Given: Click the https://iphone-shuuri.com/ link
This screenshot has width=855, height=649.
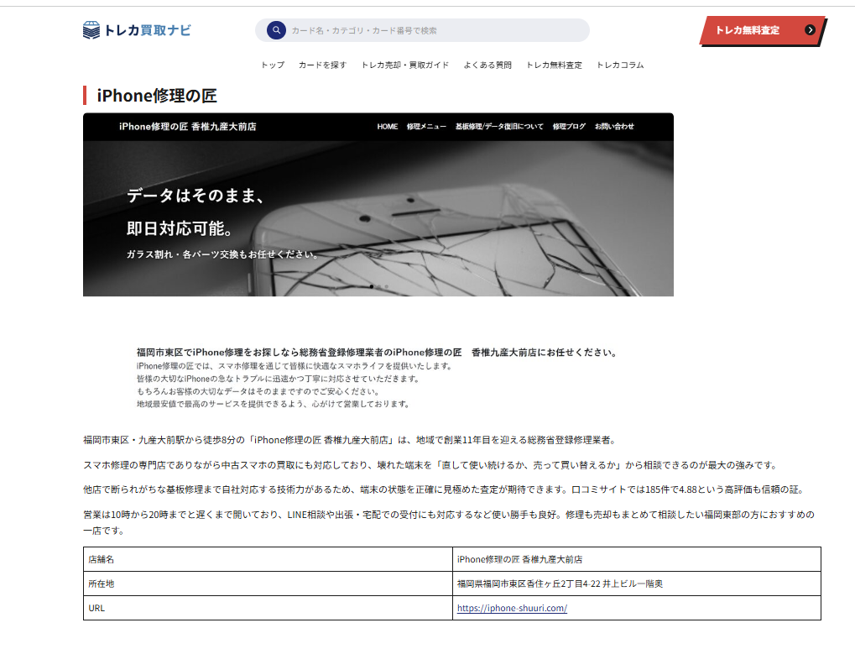Looking at the screenshot, I should (x=512, y=608).
